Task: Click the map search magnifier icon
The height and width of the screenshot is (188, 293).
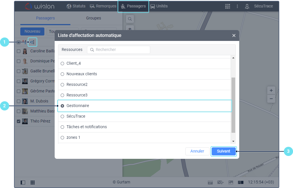Action: pos(130,19)
